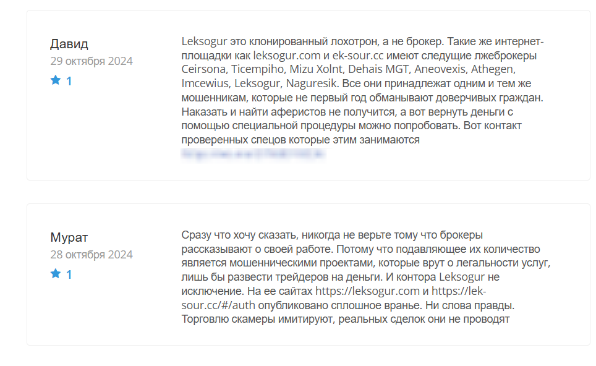Select the reviewer name Давид
596x366 pixels.
[69, 44]
